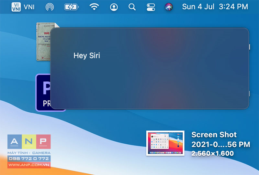Click the Hey Siri text in Siri panel
259x175 pixels.
coord(87,56)
